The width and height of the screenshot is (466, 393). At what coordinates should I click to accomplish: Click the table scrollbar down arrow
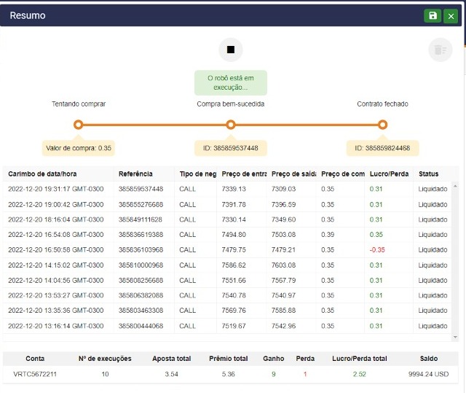tap(456, 337)
